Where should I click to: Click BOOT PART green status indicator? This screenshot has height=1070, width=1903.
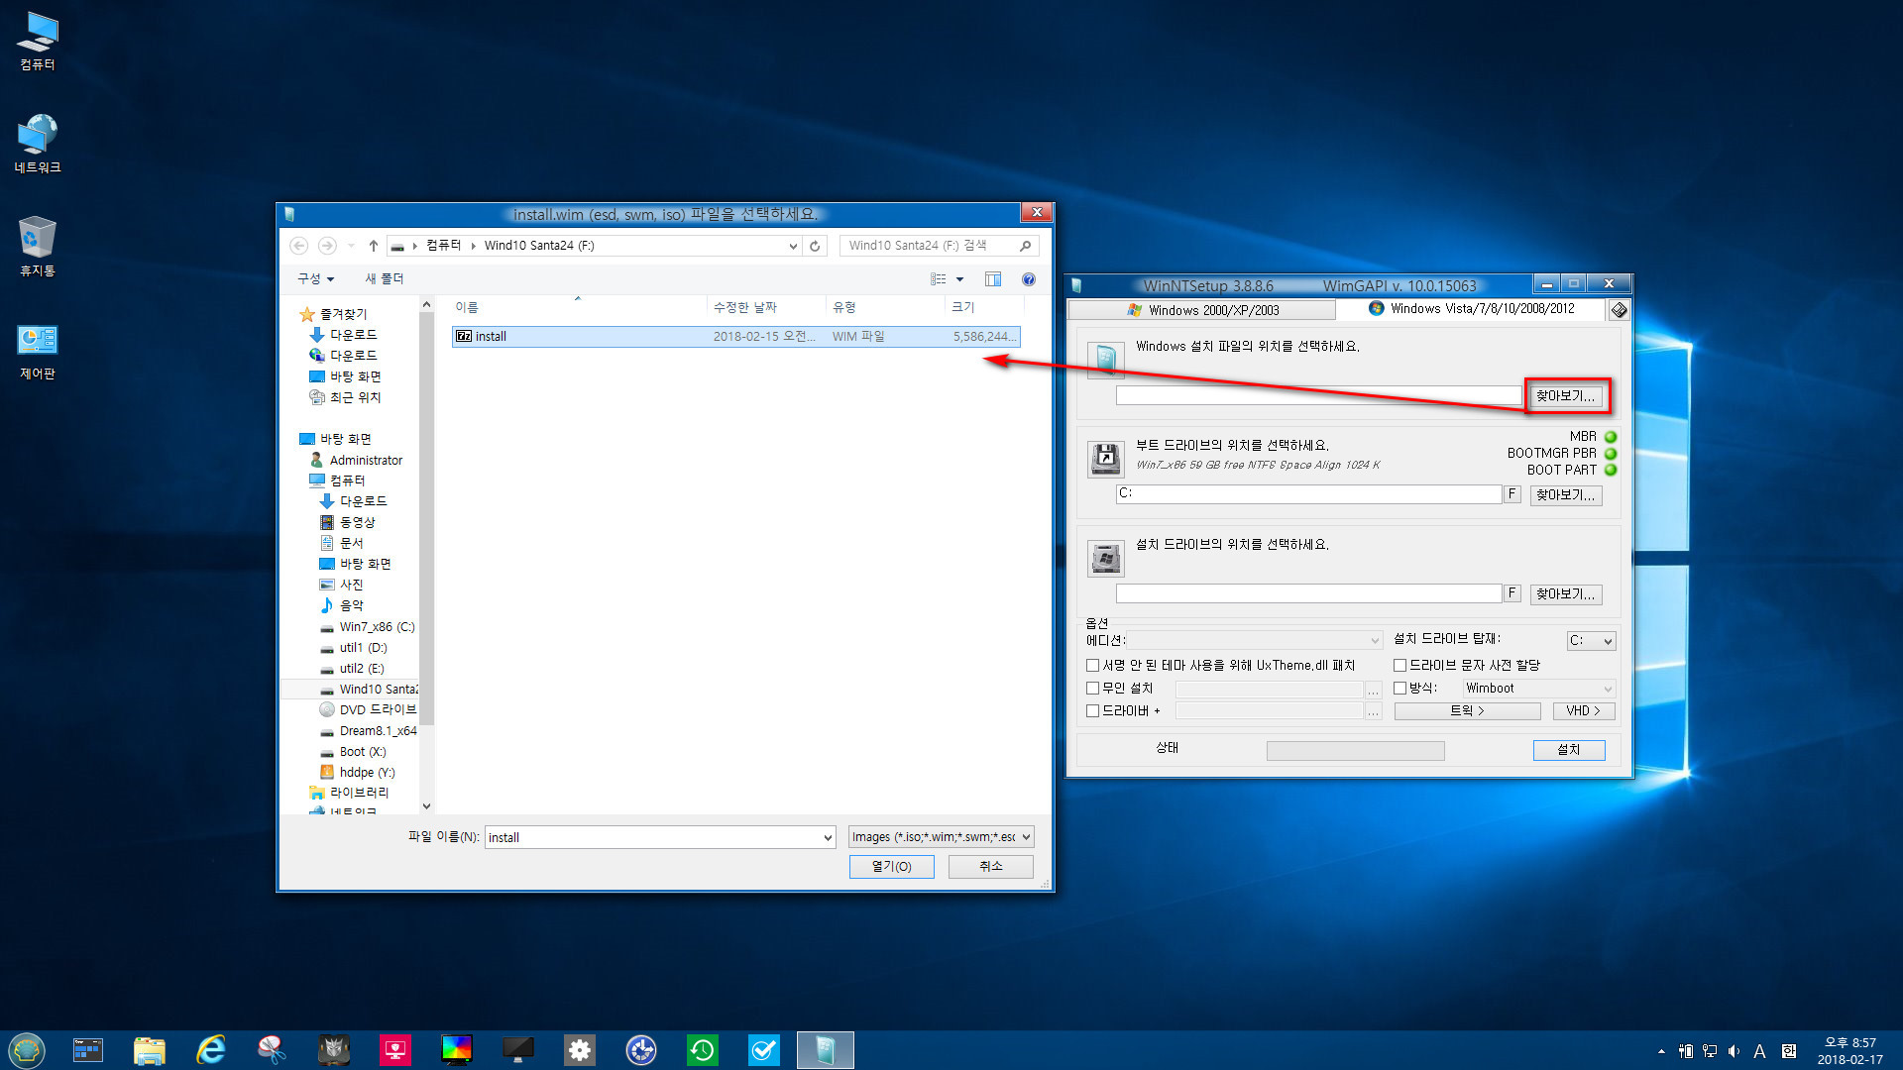pos(1611,471)
